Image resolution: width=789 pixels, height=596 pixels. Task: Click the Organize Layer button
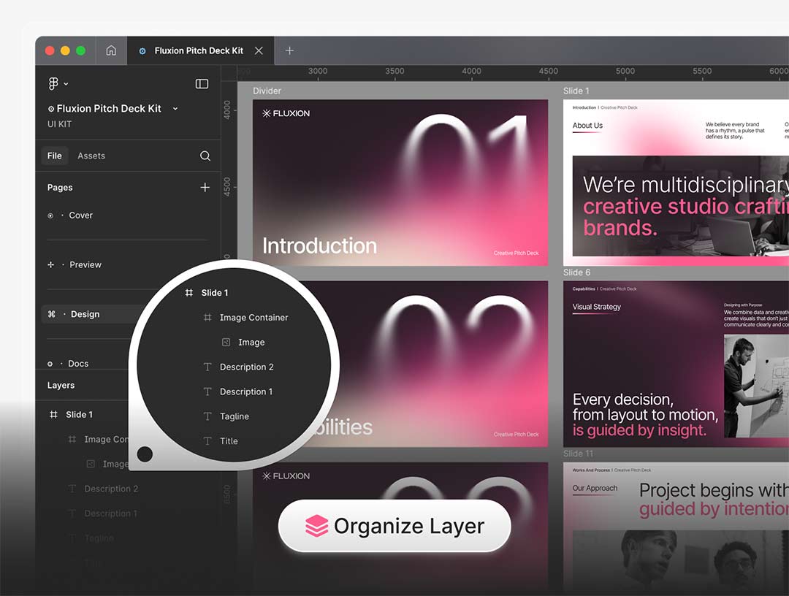coord(394,526)
